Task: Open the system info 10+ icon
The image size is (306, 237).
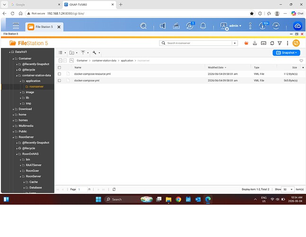Action: tap(263, 26)
